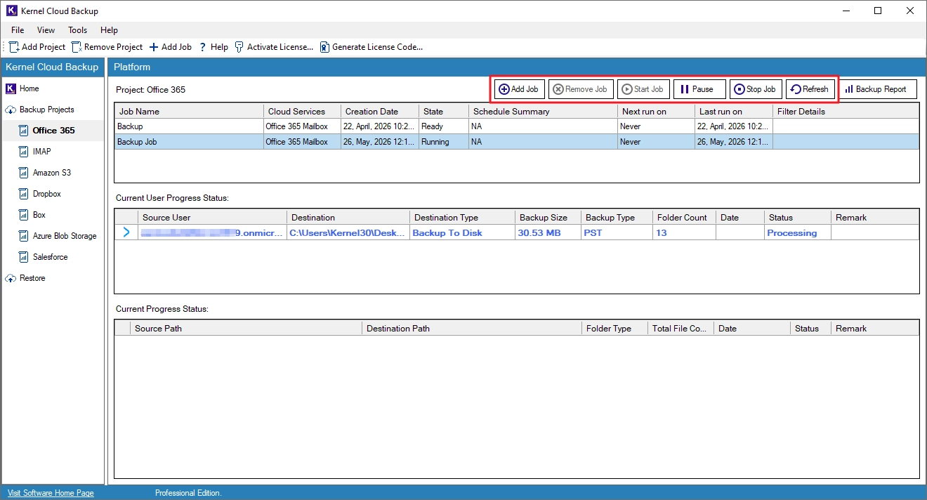The image size is (927, 500).
Task: Click the Start Job button
Action: click(643, 89)
